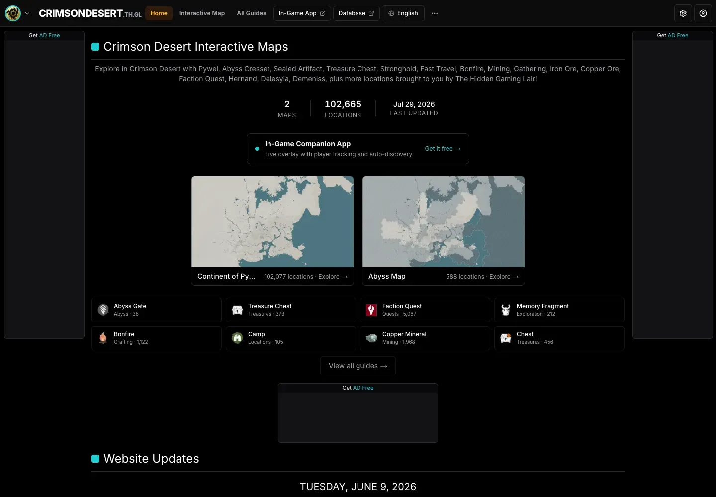Click the Abyss Gate icon
The height and width of the screenshot is (497, 716).
103,310
